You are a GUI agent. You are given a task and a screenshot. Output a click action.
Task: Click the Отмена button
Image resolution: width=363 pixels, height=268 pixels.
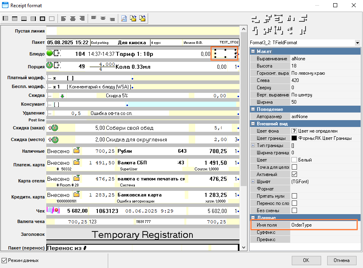pyautogui.click(x=341, y=260)
